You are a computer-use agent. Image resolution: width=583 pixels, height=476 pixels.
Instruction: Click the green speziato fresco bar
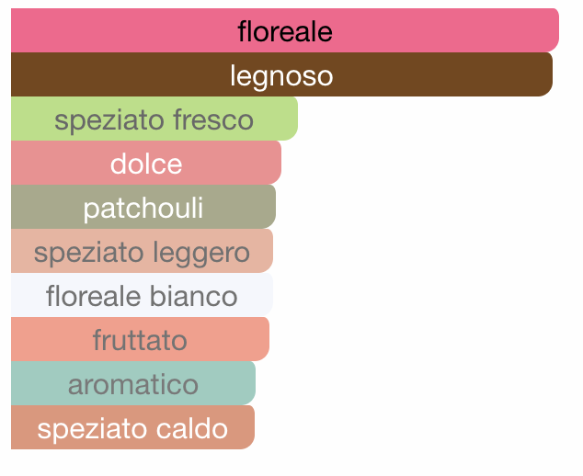point(154,119)
